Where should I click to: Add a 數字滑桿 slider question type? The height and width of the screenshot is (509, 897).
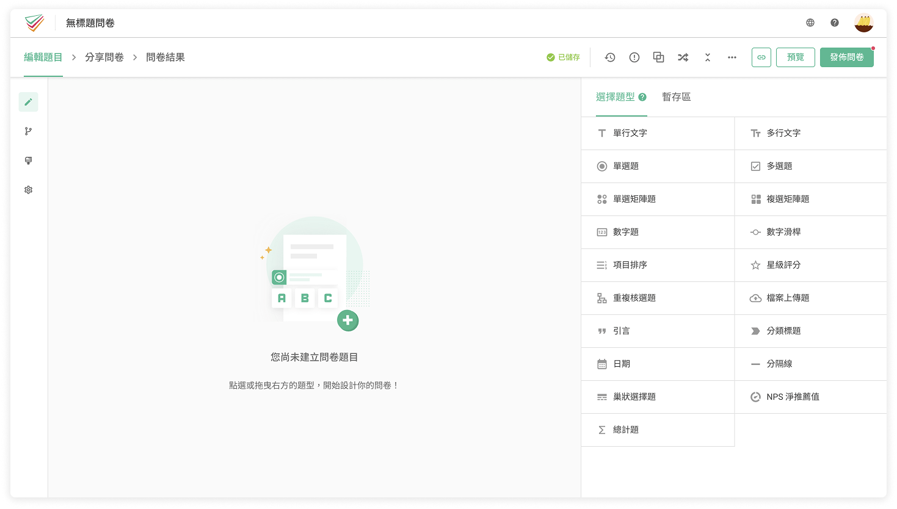point(811,232)
